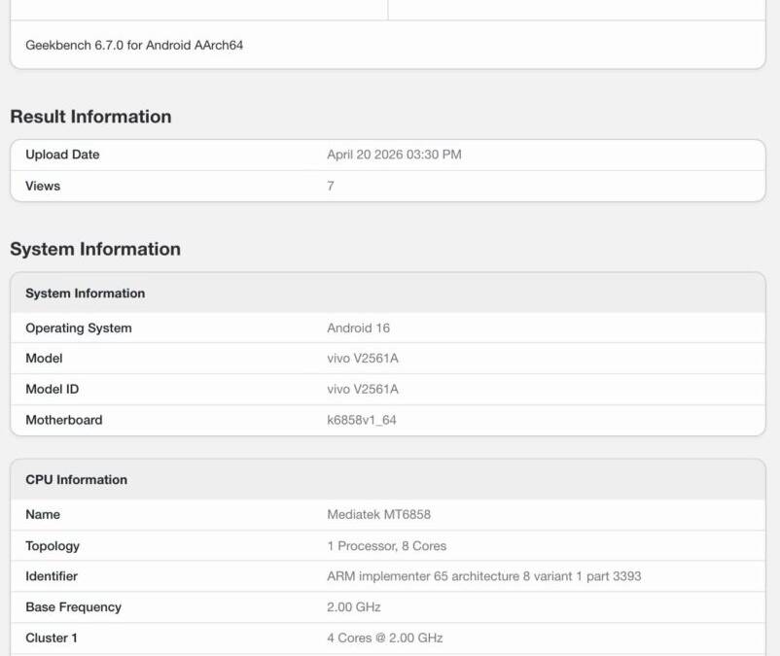Select the 1 Processor, 8 Cores value
Image resolution: width=780 pixels, height=656 pixels.
pyautogui.click(x=386, y=546)
